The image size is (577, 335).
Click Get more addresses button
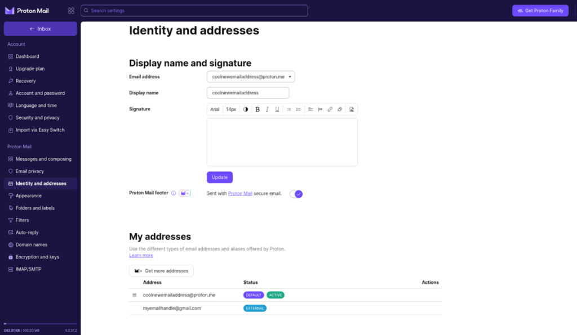161,271
